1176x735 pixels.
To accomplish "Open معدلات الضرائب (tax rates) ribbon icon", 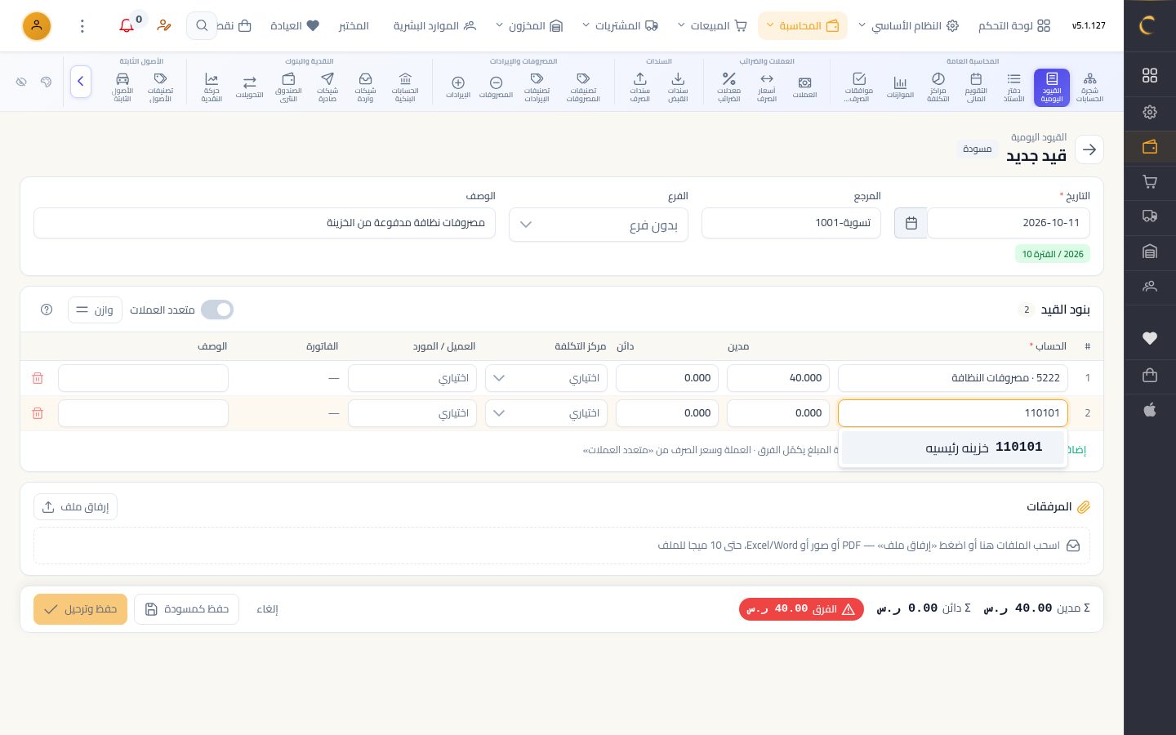I will (728, 87).
